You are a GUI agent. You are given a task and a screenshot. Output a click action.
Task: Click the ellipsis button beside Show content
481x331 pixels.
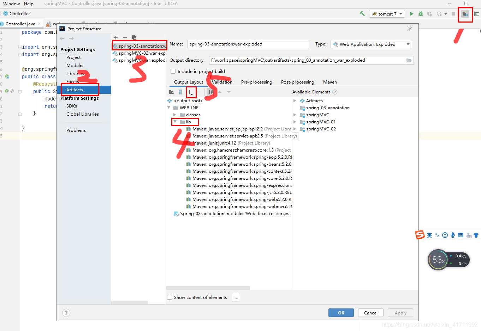pyautogui.click(x=236, y=297)
